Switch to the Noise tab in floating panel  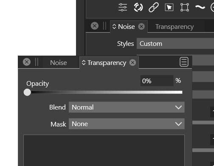point(59,63)
